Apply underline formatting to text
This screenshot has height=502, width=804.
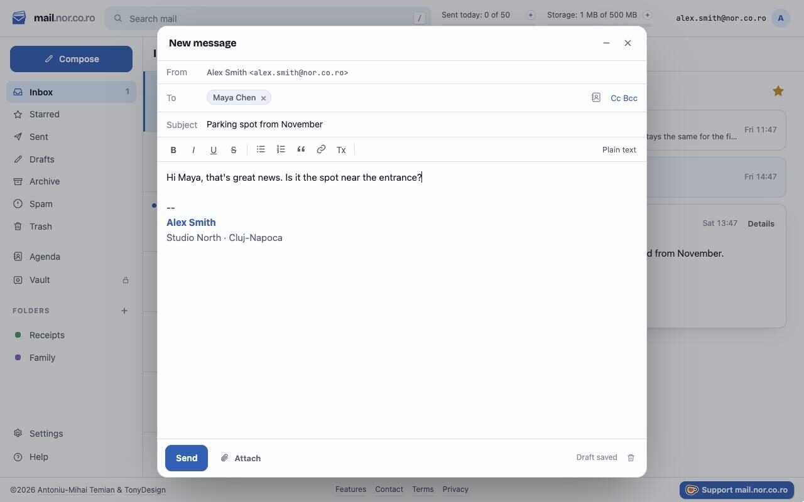click(214, 150)
